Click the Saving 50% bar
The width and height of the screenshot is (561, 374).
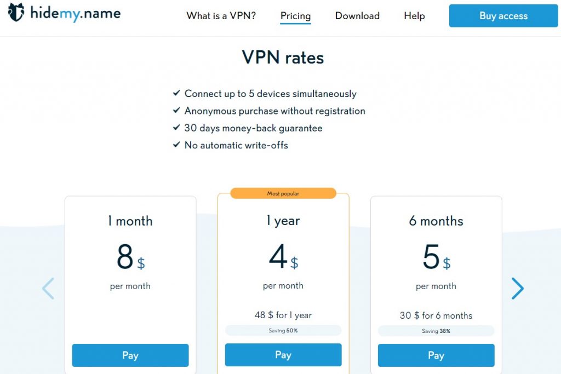(283, 330)
